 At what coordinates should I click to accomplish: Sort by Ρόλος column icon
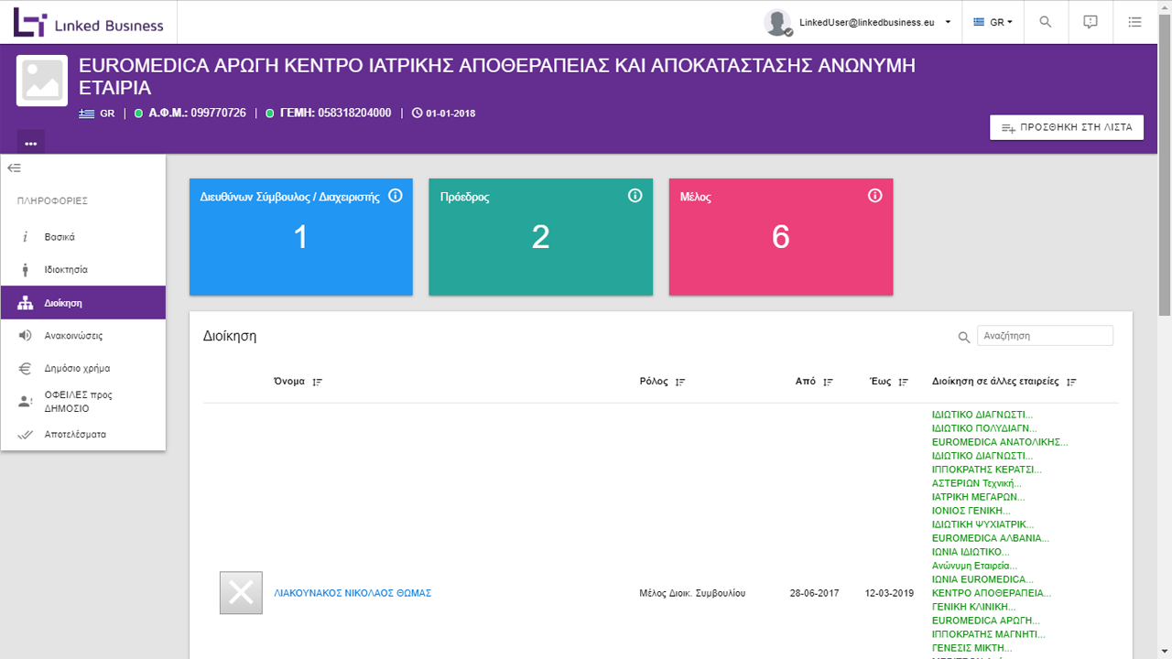(x=680, y=382)
